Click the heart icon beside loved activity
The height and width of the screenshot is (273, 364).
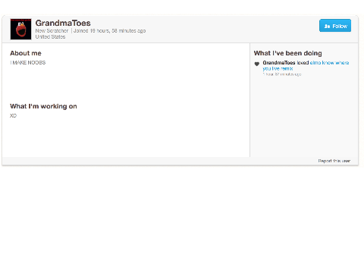click(257, 64)
